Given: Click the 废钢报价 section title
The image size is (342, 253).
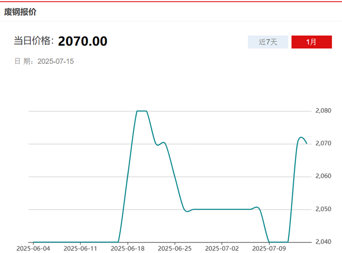Looking at the screenshot, I should (20, 12).
